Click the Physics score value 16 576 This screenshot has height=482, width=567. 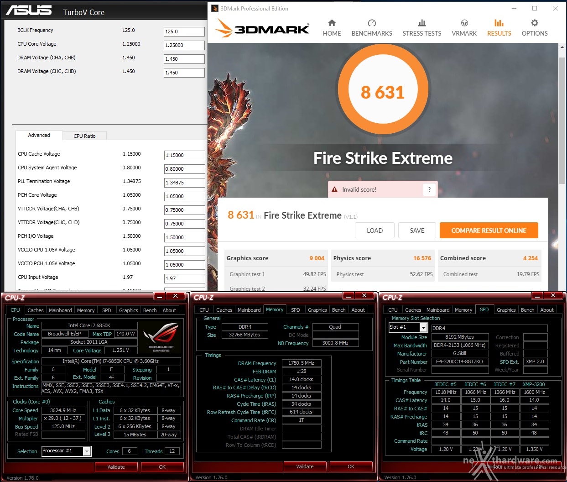click(x=422, y=258)
